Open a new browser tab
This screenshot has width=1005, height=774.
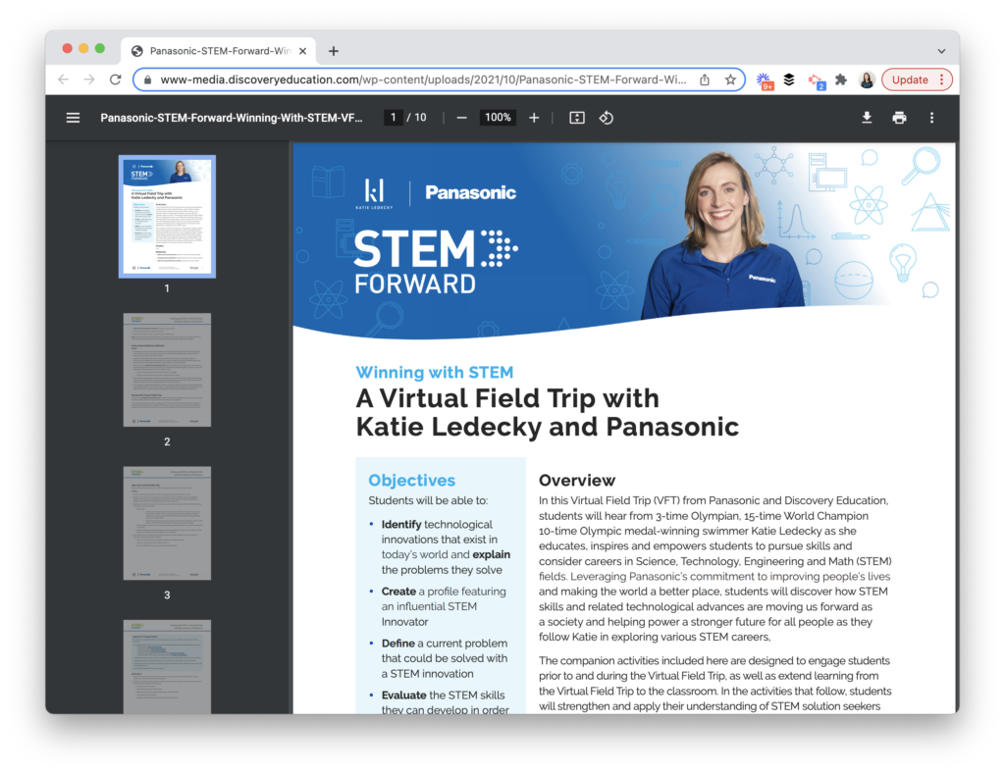(334, 50)
